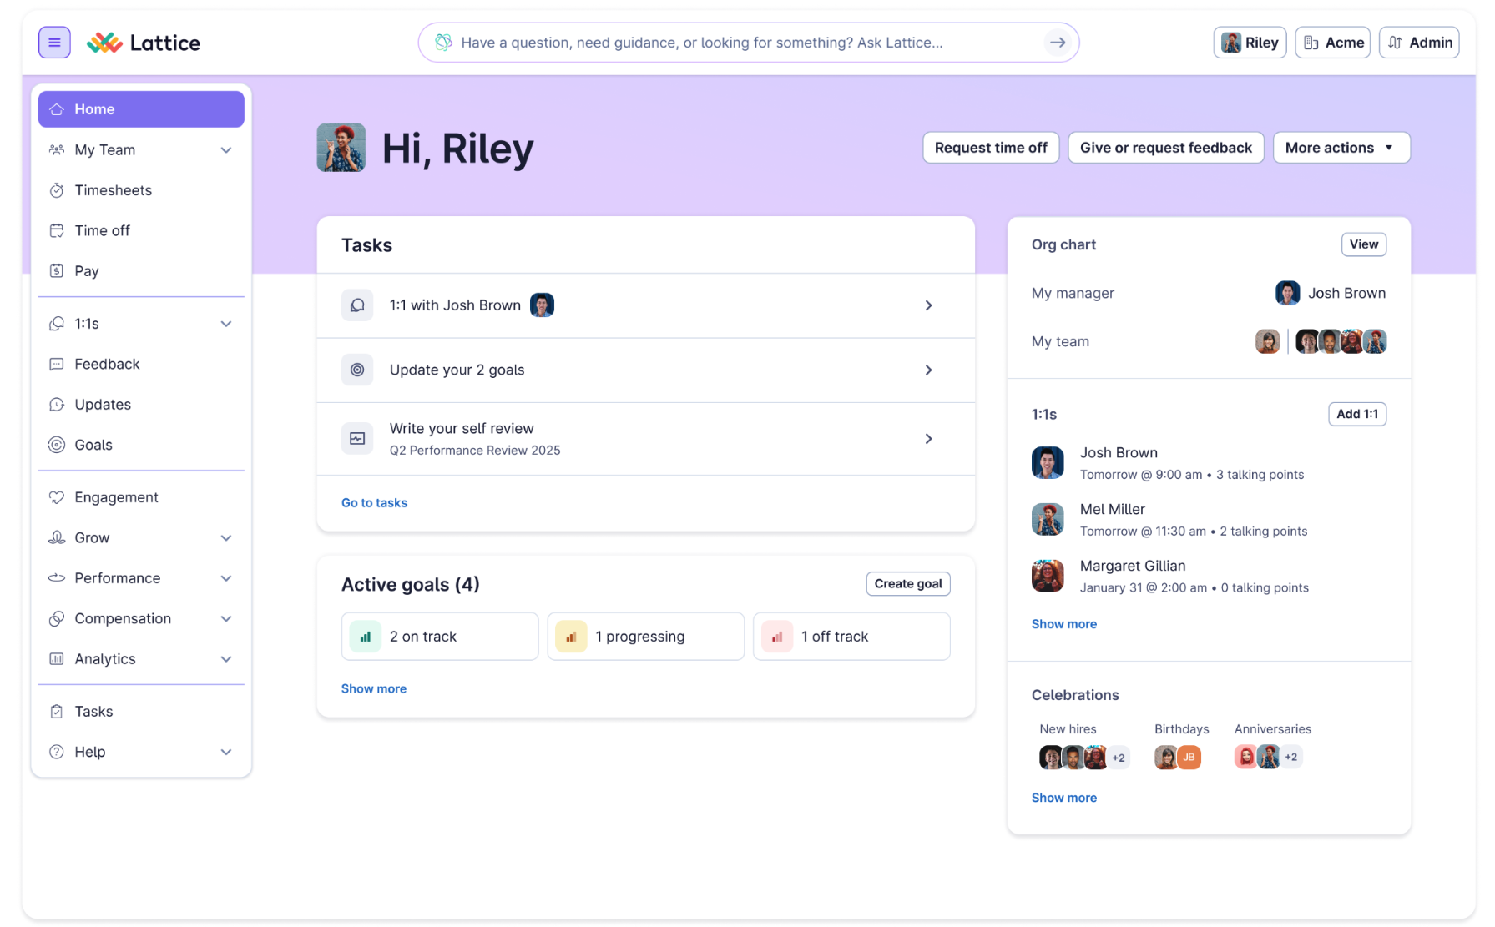This screenshot has height=927, width=1495.
Task: Open the Update your 2 goals task
Action: coord(646,370)
